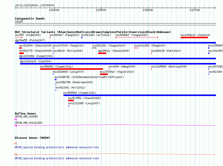Click the blue gain bar under nsv556593
This screenshot has height=166, width=223.
pos(140,95)
